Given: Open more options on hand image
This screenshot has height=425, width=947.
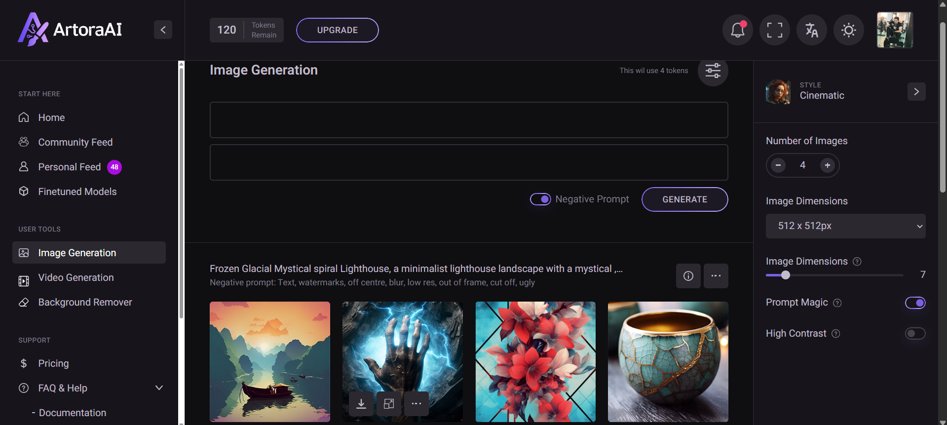Looking at the screenshot, I should pyautogui.click(x=417, y=404).
